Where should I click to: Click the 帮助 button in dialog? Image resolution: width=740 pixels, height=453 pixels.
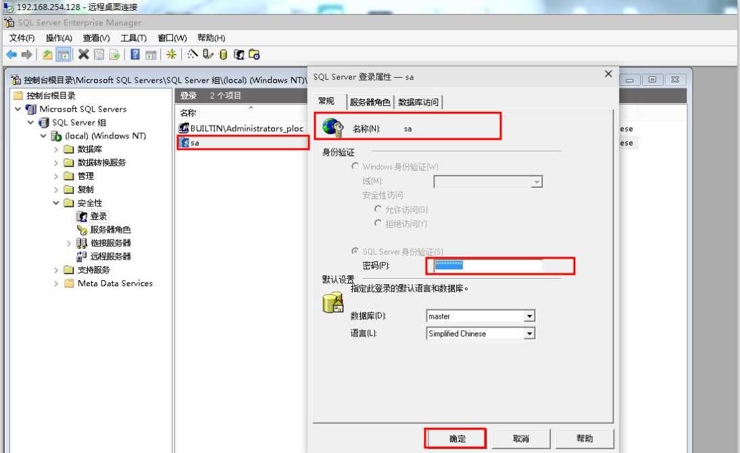pyautogui.click(x=585, y=438)
